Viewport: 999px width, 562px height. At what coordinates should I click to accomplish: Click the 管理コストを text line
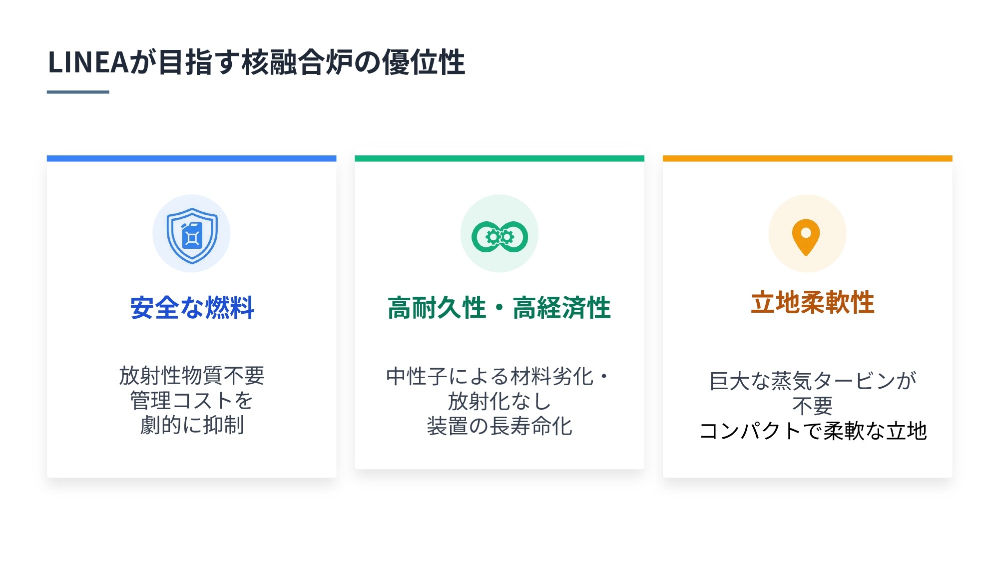pyautogui.click(x=192, y=400)
